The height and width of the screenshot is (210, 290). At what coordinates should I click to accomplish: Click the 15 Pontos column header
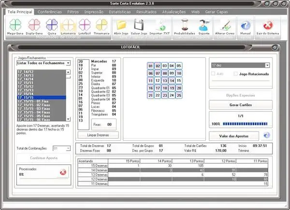click(x=124, y=161)
